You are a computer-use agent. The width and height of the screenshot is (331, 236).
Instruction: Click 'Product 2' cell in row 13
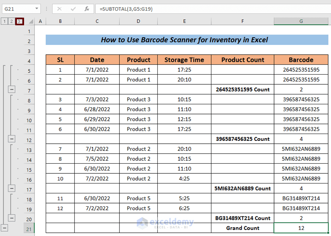pyautogui.click(x=138, y=149)
